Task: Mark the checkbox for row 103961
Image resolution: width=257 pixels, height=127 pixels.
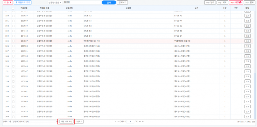Action: (13, 91)
